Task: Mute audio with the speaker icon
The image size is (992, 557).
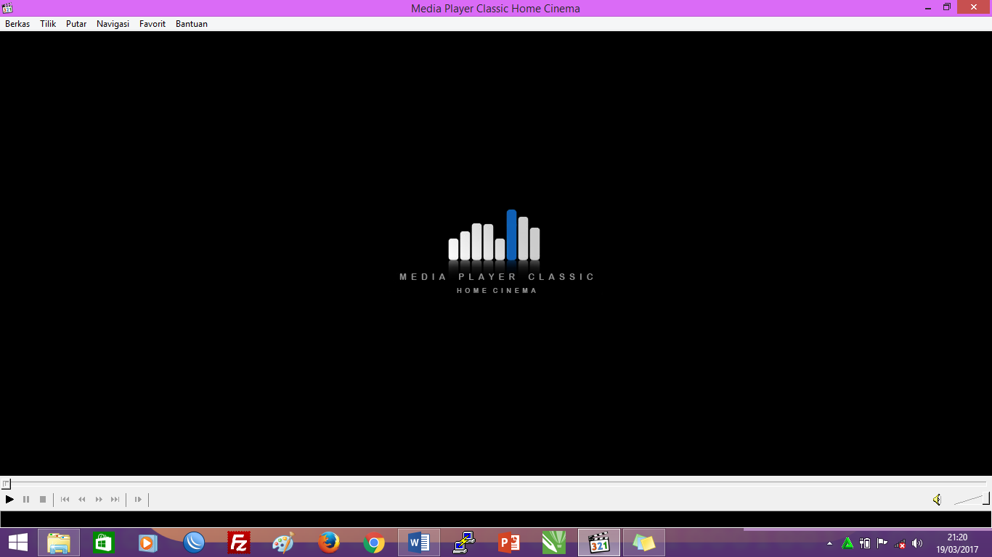Action: [x=938, y=500]
